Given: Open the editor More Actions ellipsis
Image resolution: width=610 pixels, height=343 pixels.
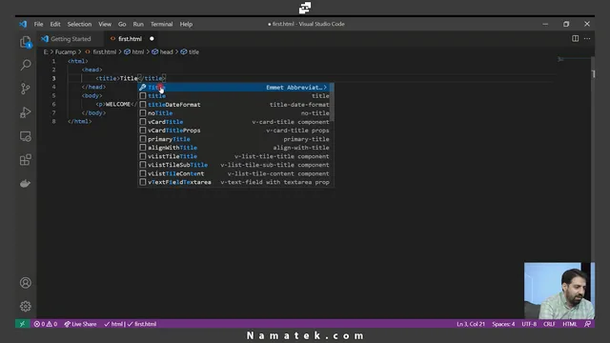Looking at the screenshot, I should [x=587, y=38].
